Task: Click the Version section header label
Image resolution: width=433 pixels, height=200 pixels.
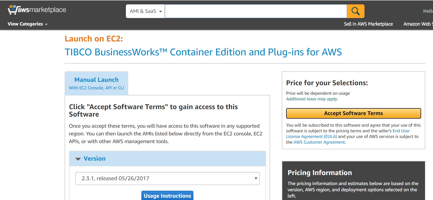Action: tap(94, 159)
